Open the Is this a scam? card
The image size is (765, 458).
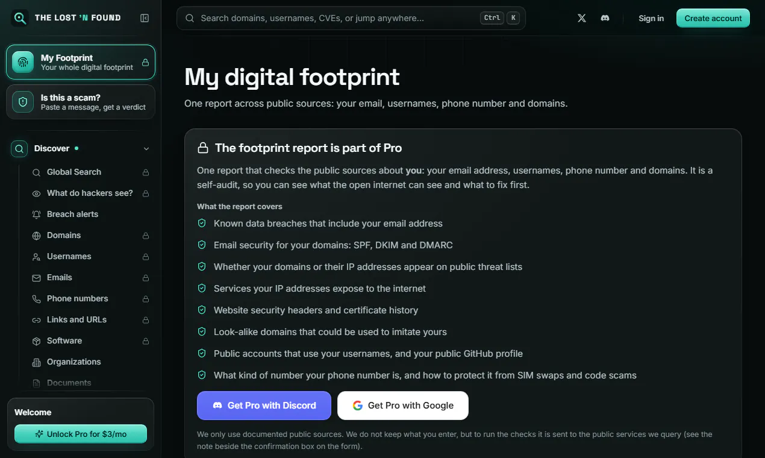pyautogui.click(x=81, y=102)
